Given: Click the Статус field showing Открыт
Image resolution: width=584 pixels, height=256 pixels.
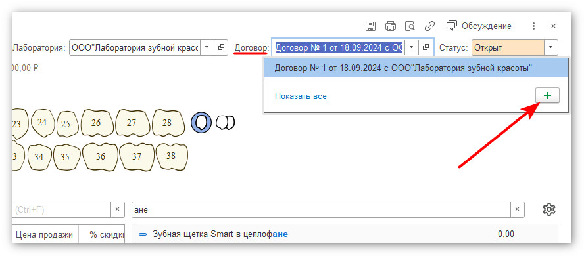Looking at the screenshot, I should click(x=508, y=47).
